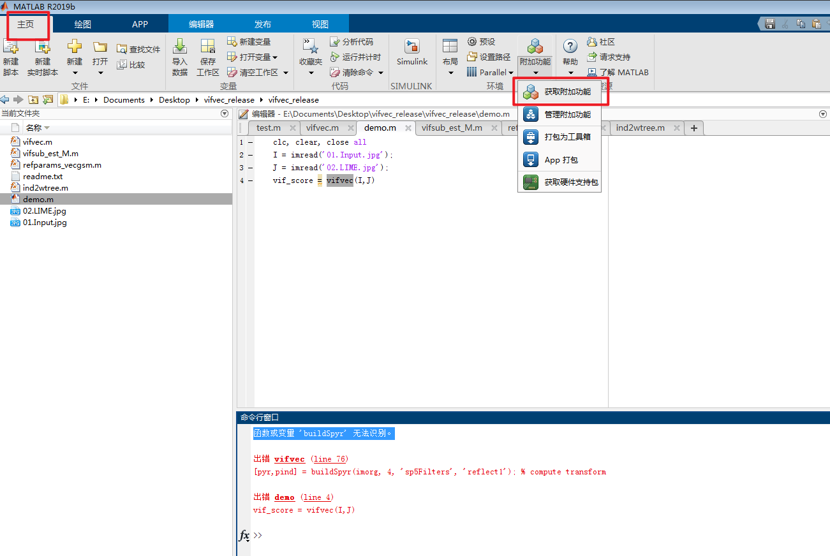Click the back navigation arrow
The height and width of the screenshot is (556, 830).
pos(6,99)
